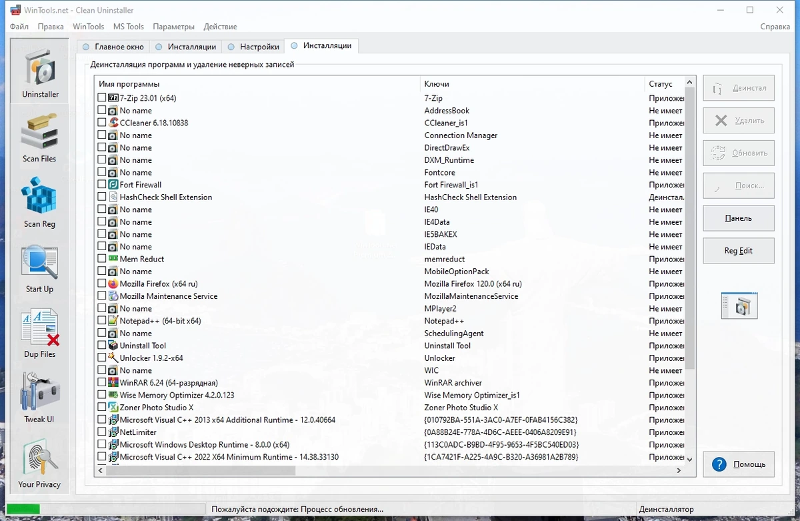This screenshot has width=800, height=521.
Task: Click the 7-Zip 23.01 program icon
Action: point(113,98)
